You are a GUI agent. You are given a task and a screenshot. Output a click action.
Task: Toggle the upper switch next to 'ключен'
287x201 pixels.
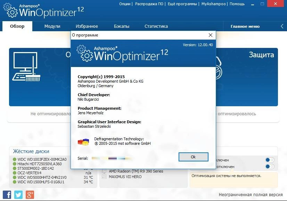coord(270,160)
